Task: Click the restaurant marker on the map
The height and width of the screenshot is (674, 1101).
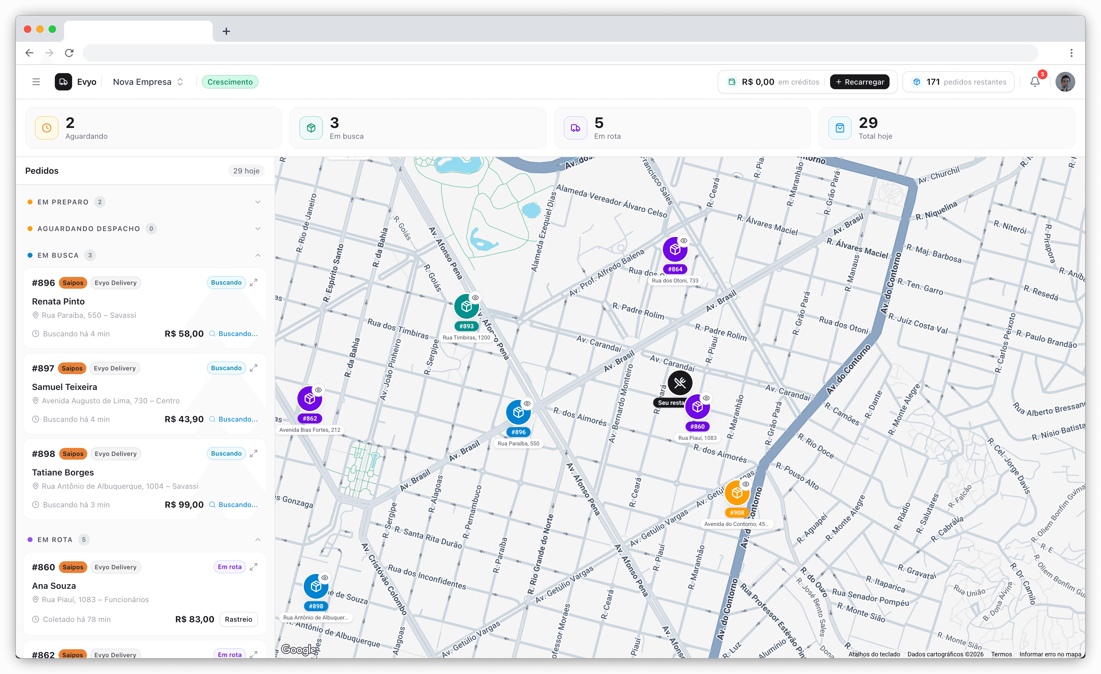Action: pos(680,383)
